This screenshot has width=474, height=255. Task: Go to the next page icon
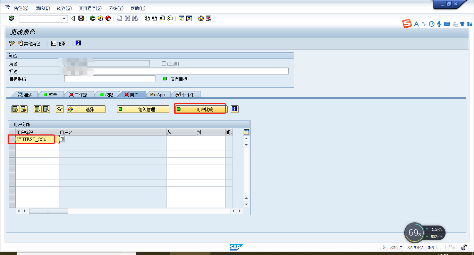(x=162, y=18)
